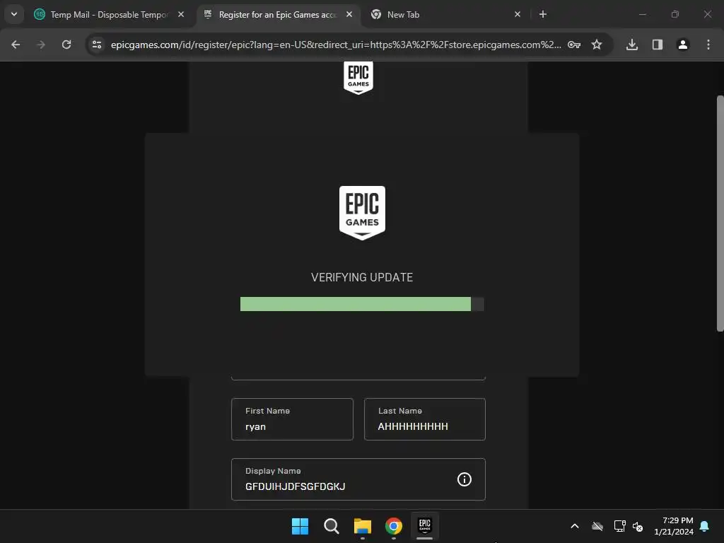
Task: Focus the First Name field
Action: click(292, 419)
